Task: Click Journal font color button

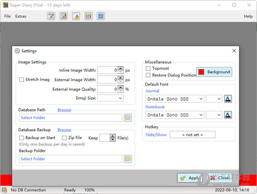Action: coord(228,99)
